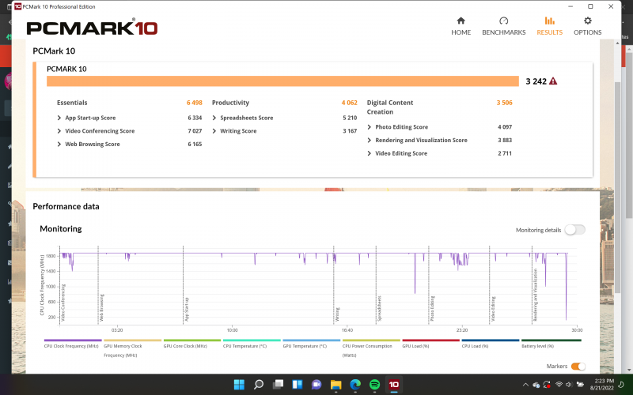Open the clock showing 2:23 PM
633x395 pixels.
point(602,385)
